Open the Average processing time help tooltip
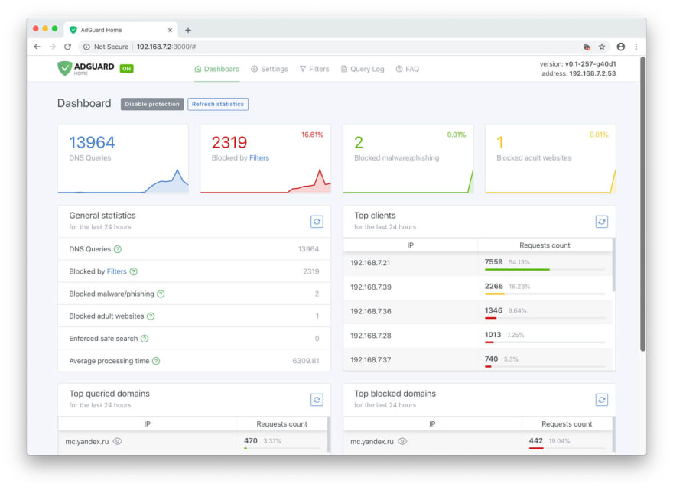Image resolution: width=673 pixels, height=490 pixels. [x=157, y=360]
